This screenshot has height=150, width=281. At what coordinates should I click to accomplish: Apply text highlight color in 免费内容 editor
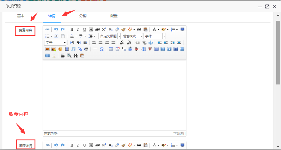coord(163,29)
